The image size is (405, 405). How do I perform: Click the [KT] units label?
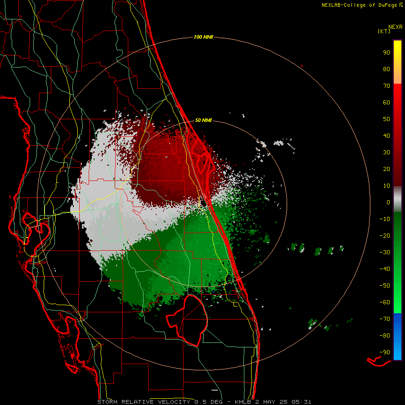[x=384, y=31]
